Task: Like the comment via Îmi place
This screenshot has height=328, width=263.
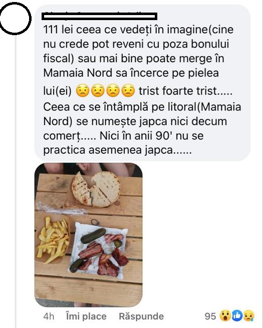Action: pos(86,316)
